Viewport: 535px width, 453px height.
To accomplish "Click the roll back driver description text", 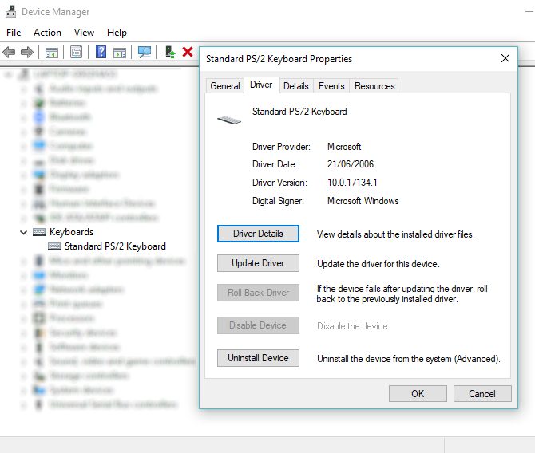I will coord(402,293).
